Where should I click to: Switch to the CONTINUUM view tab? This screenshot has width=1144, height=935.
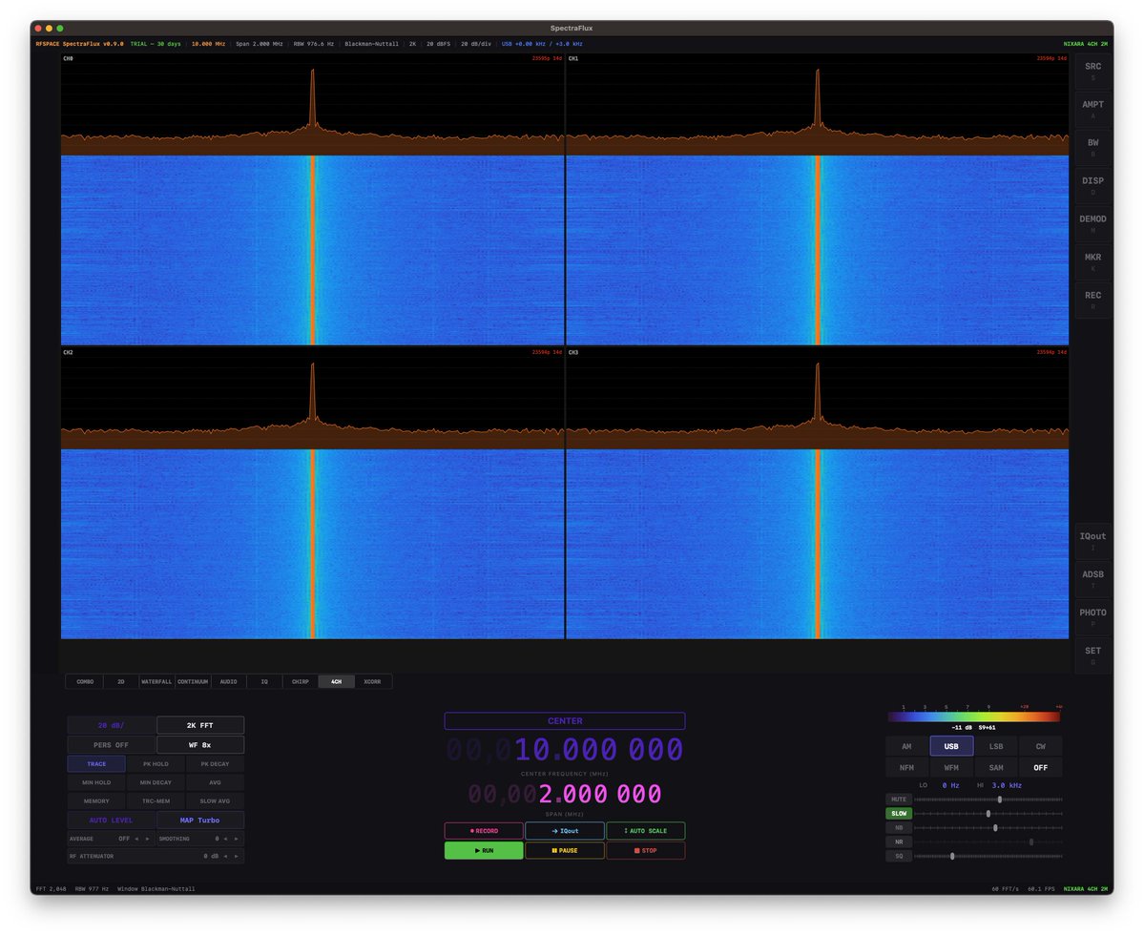193,682
